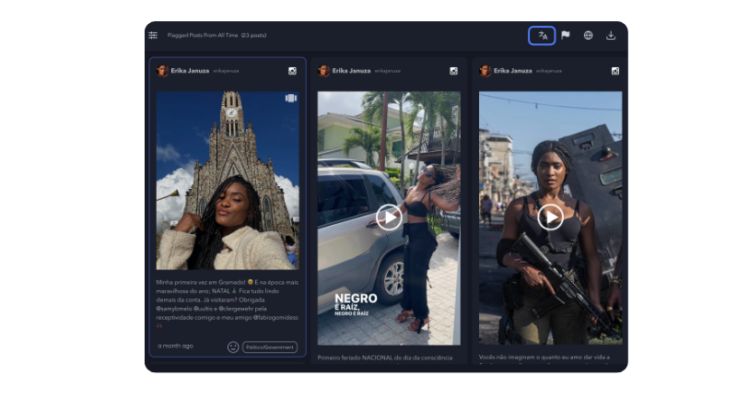Open the filter settings sliders icon
737x399 pixels.
pos(153,35)
